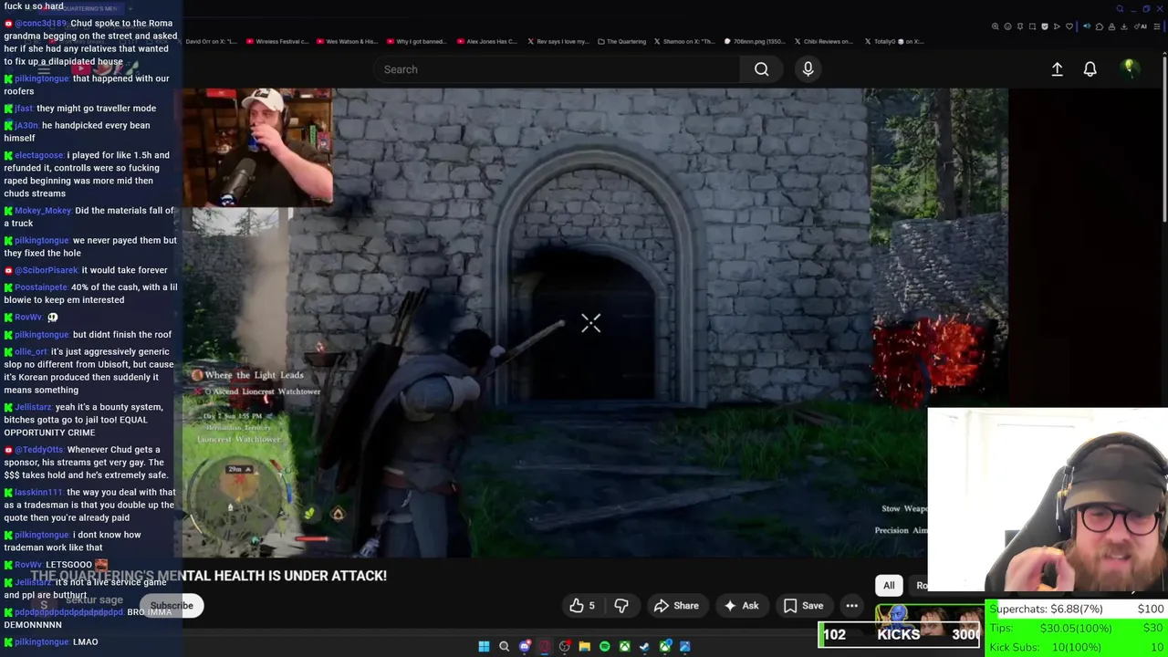
Task: Click the YouTube search magnifier button
Action: [x=761, y=69]
